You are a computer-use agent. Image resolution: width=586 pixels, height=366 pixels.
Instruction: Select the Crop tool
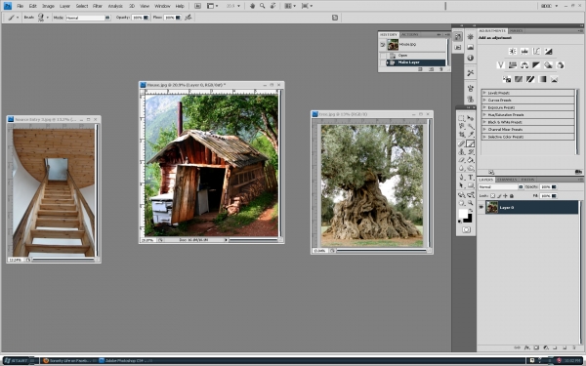(462, 135)
